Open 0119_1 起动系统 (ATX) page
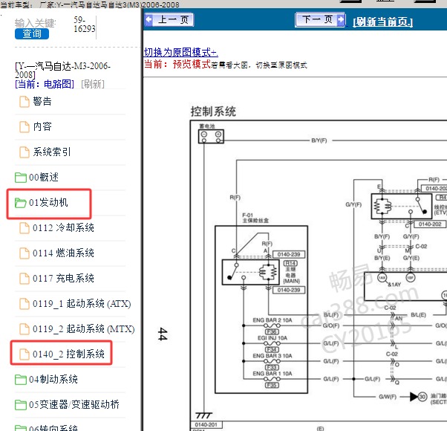Viewport: 447px width, 431px height. point(82,303)
